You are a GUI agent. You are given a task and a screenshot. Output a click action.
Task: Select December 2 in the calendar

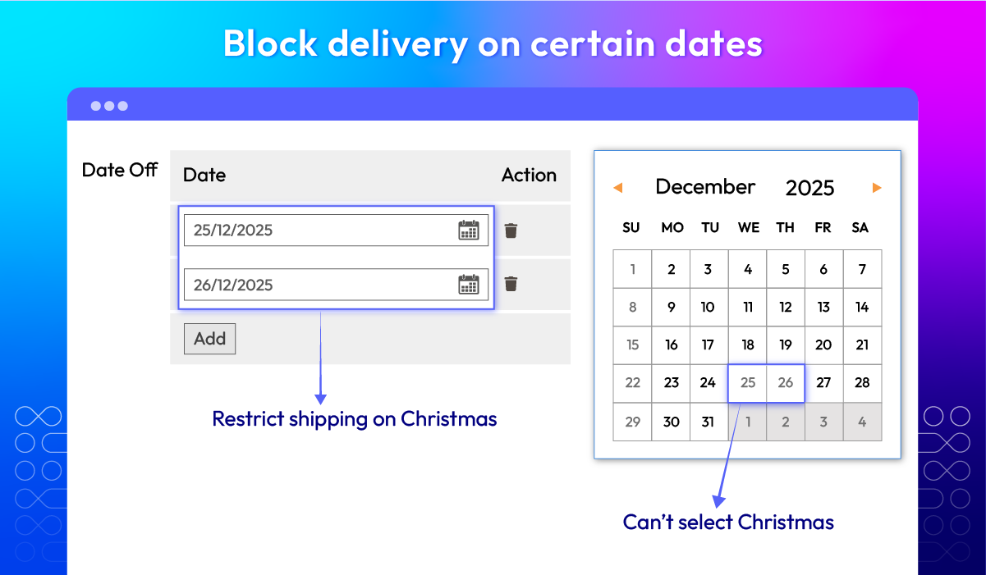[671, 269]
